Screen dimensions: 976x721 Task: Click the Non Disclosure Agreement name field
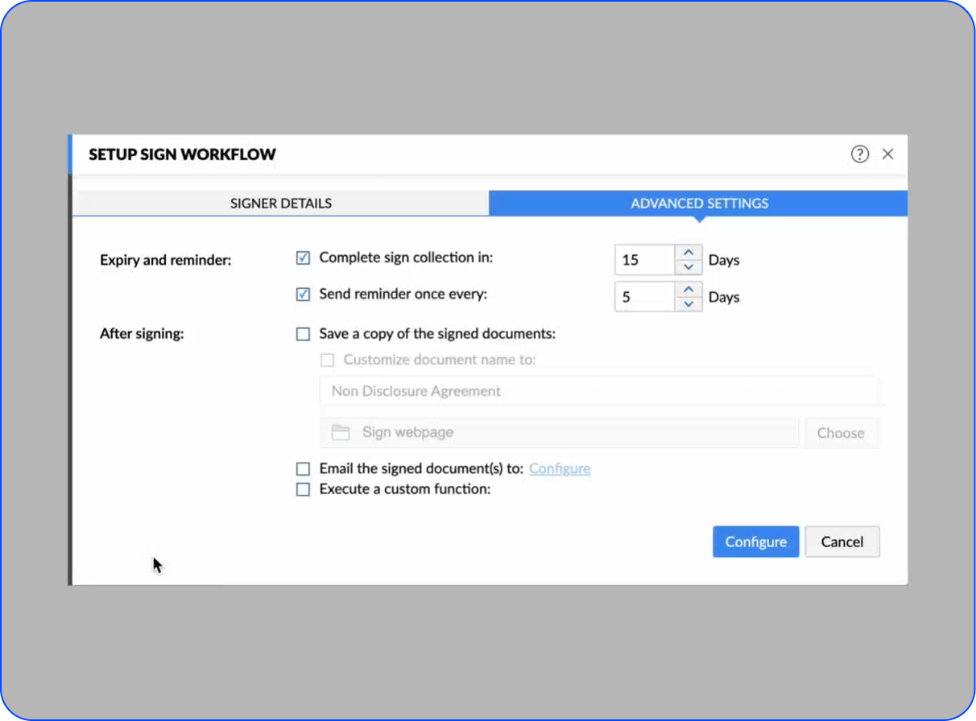(598, 391)
